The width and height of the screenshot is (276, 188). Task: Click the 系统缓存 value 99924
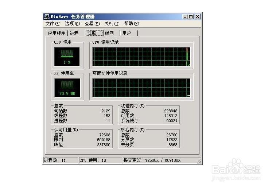pos(172,121)
